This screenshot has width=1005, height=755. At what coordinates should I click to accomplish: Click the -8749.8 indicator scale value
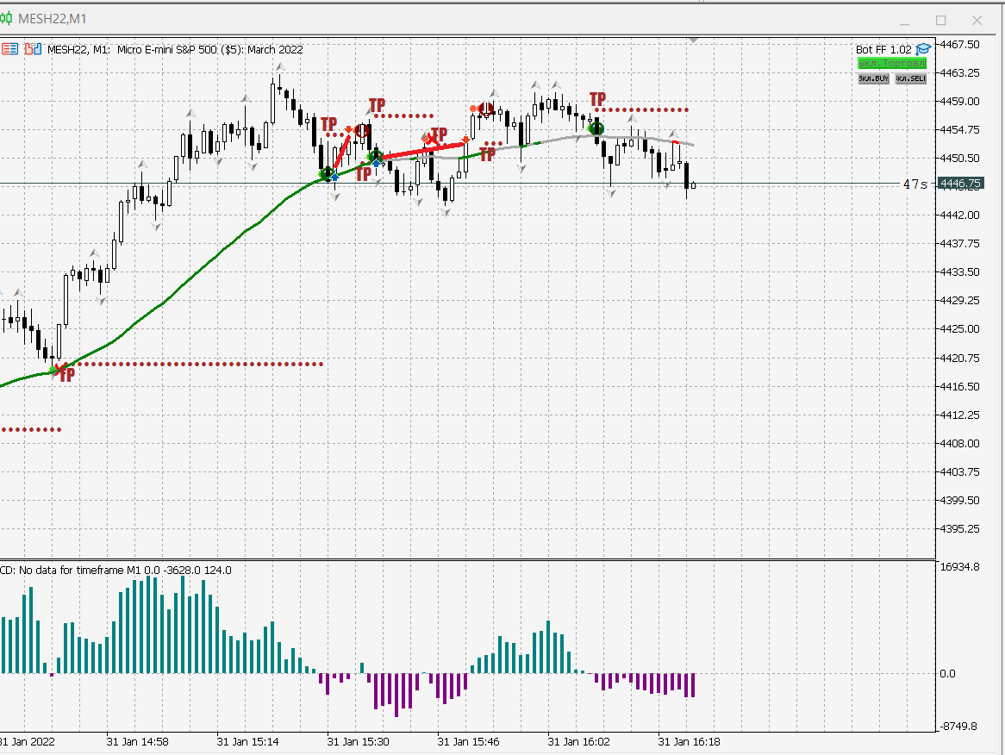click(x=958, y=727)
